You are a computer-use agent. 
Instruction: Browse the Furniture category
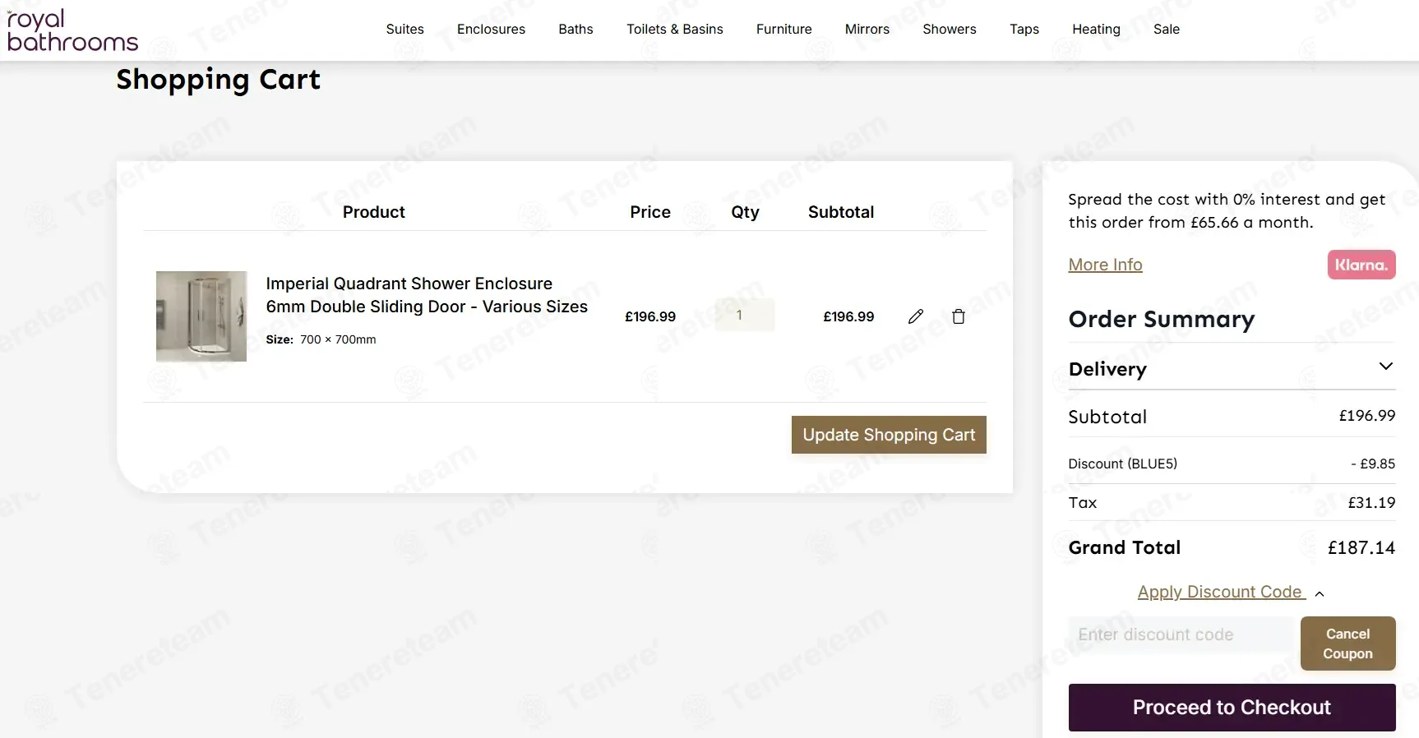[x=784, y=30]
